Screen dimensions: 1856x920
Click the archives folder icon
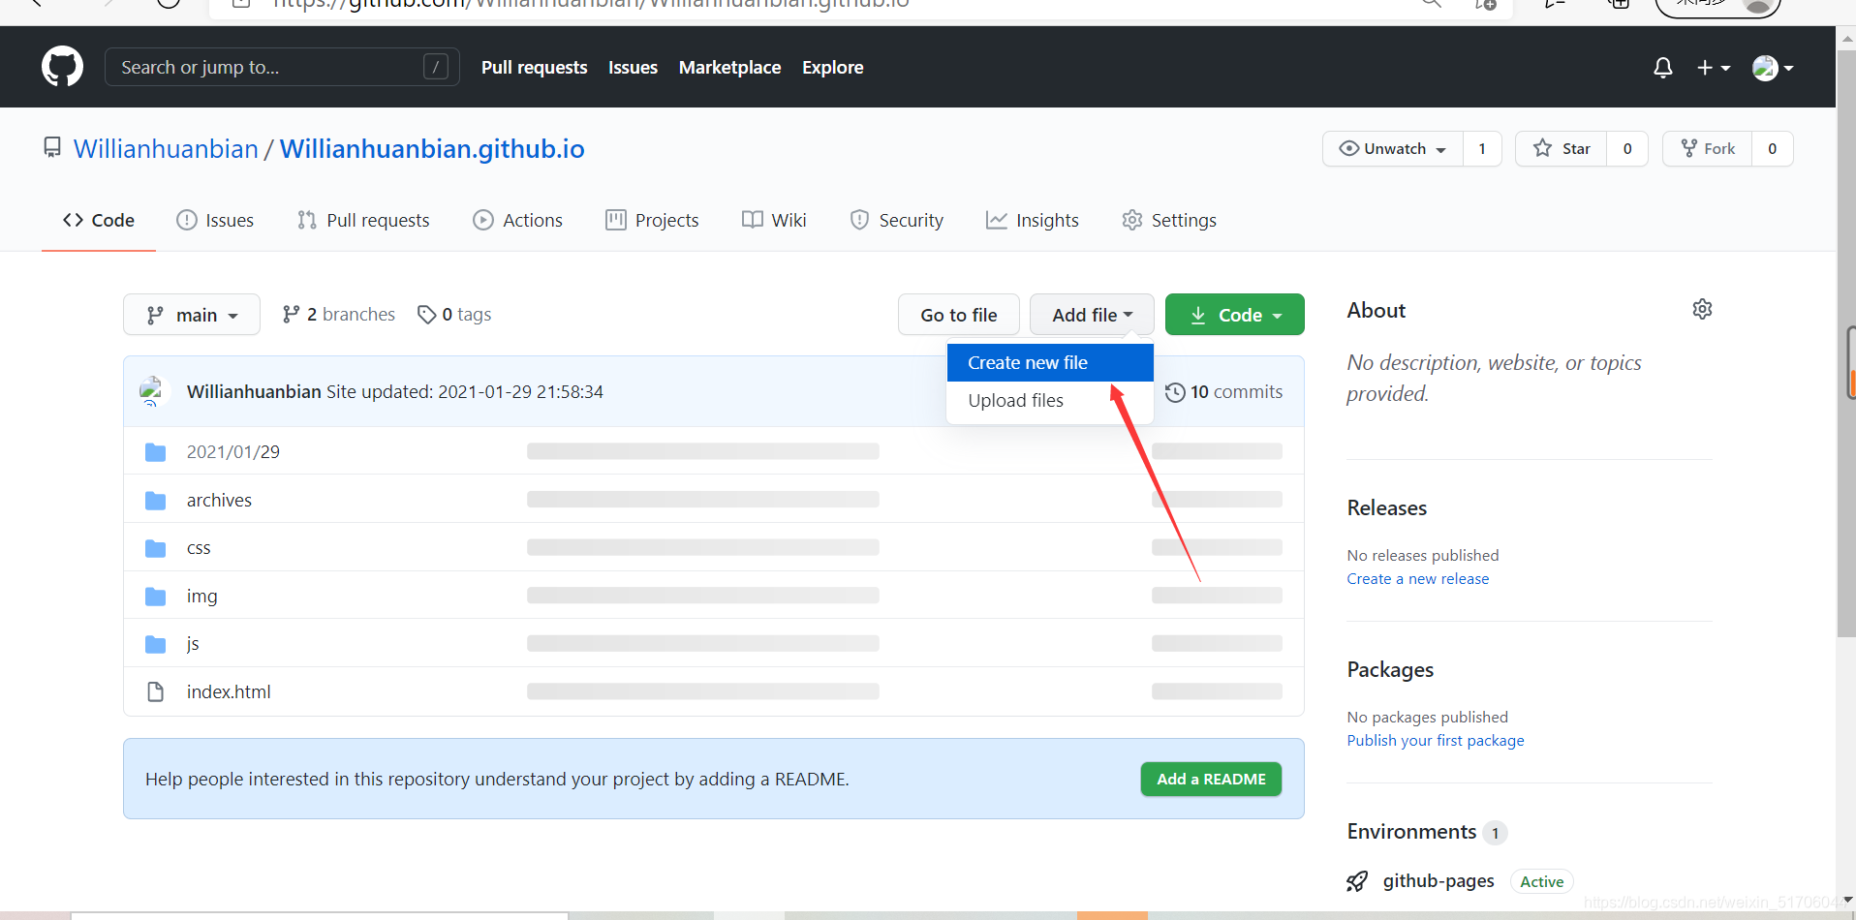(155, 501)
